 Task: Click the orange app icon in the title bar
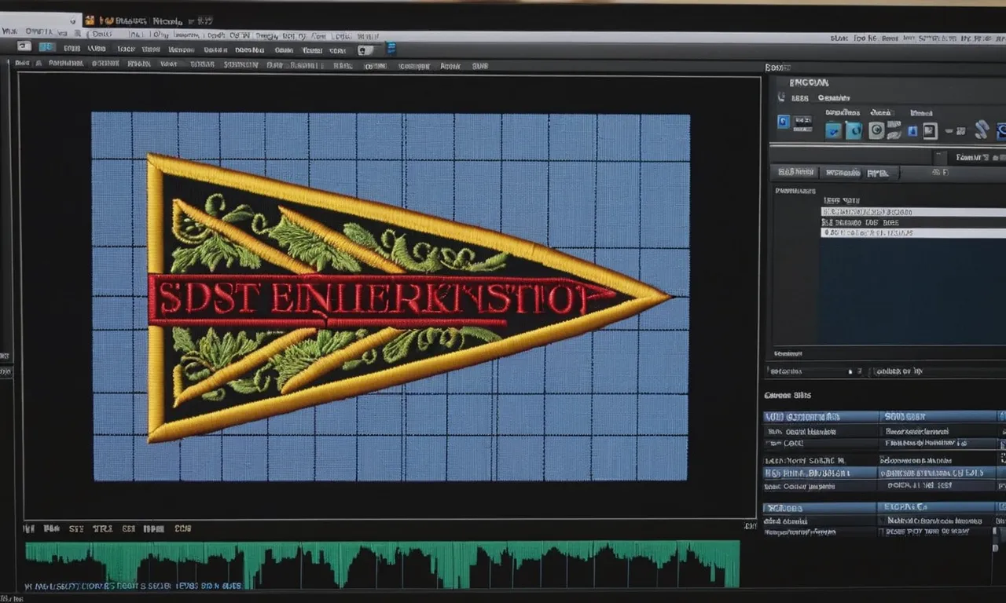(x=89, y=20)
